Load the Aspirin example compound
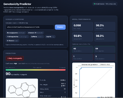123x98 pixels. click(50, 37)
